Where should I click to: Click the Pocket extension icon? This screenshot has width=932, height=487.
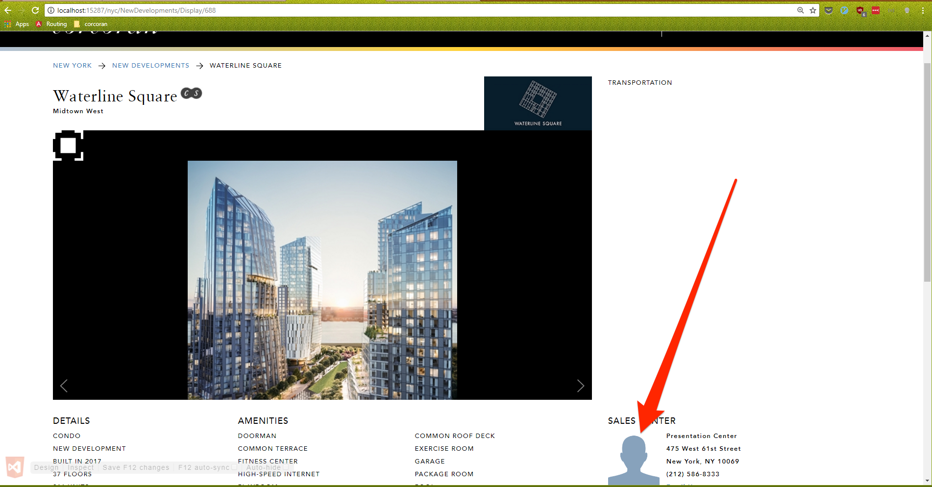[x=829, y=10]
